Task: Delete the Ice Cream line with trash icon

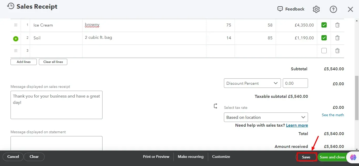Action: tap(337, 25)
